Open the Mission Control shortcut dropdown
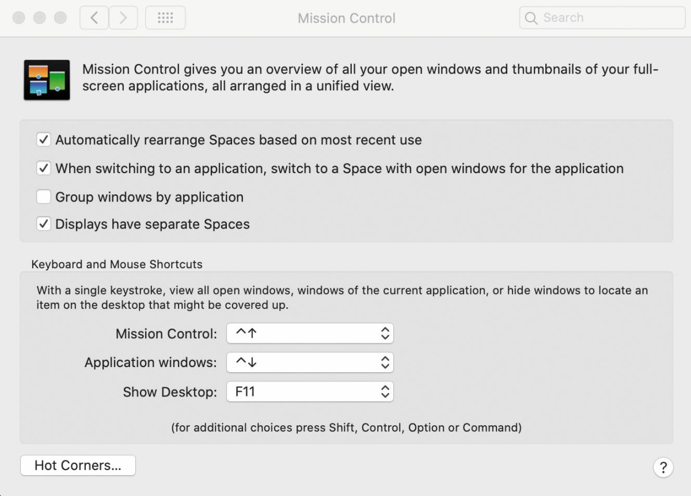 click(x=310, y=333)
